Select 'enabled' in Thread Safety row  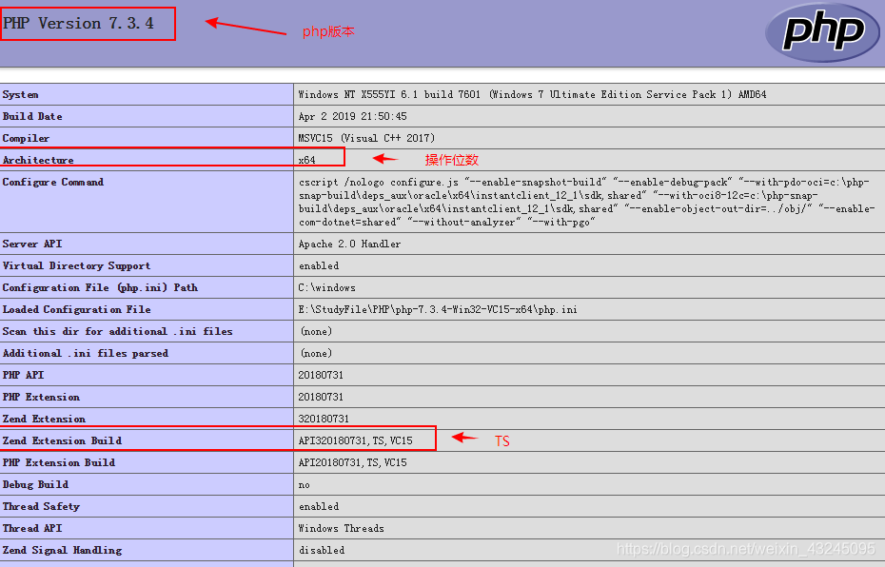click(x=319, y=507)
